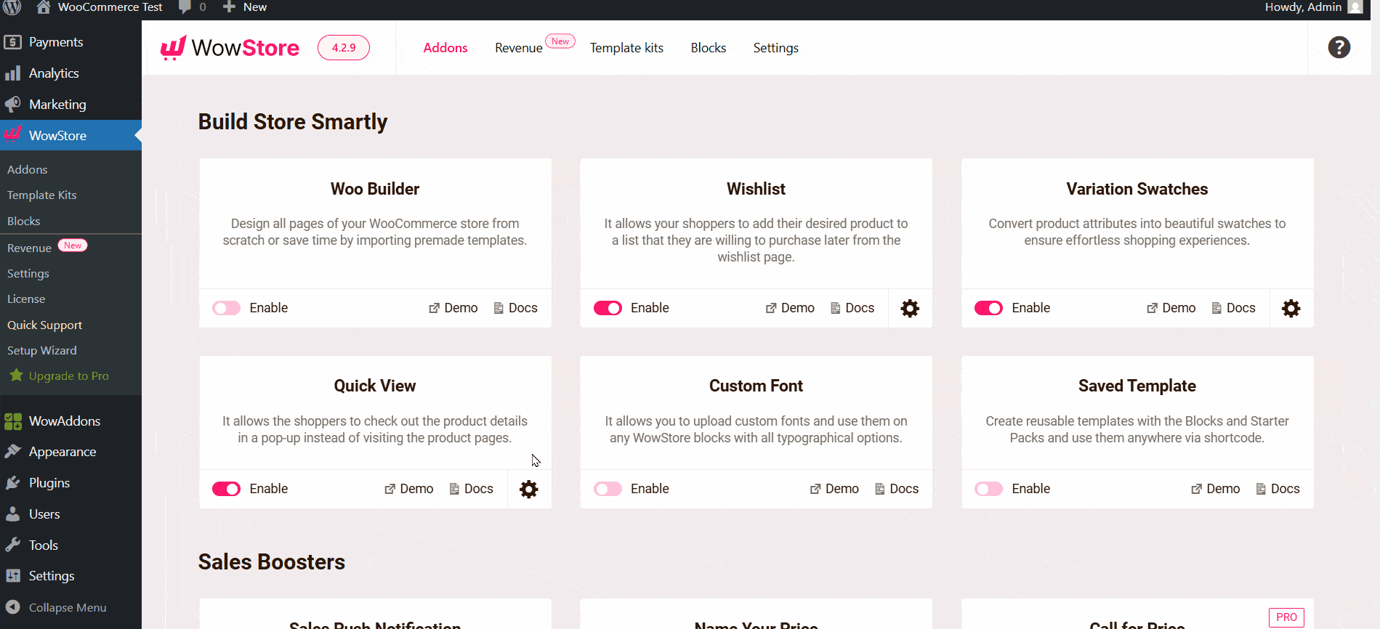Image resolution: width=1380 pixels, height=629 pixels.
Task: Open the comments bubble icon
Action: coord(185,7)
